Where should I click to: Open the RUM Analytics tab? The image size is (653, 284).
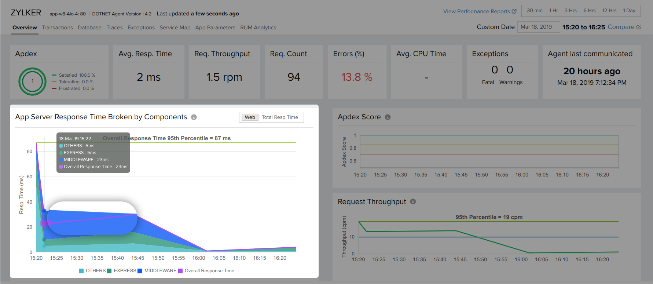258,28
